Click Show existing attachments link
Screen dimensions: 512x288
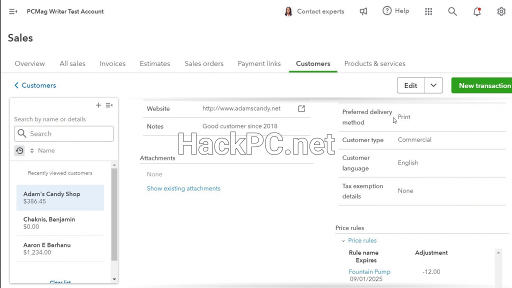183,188
